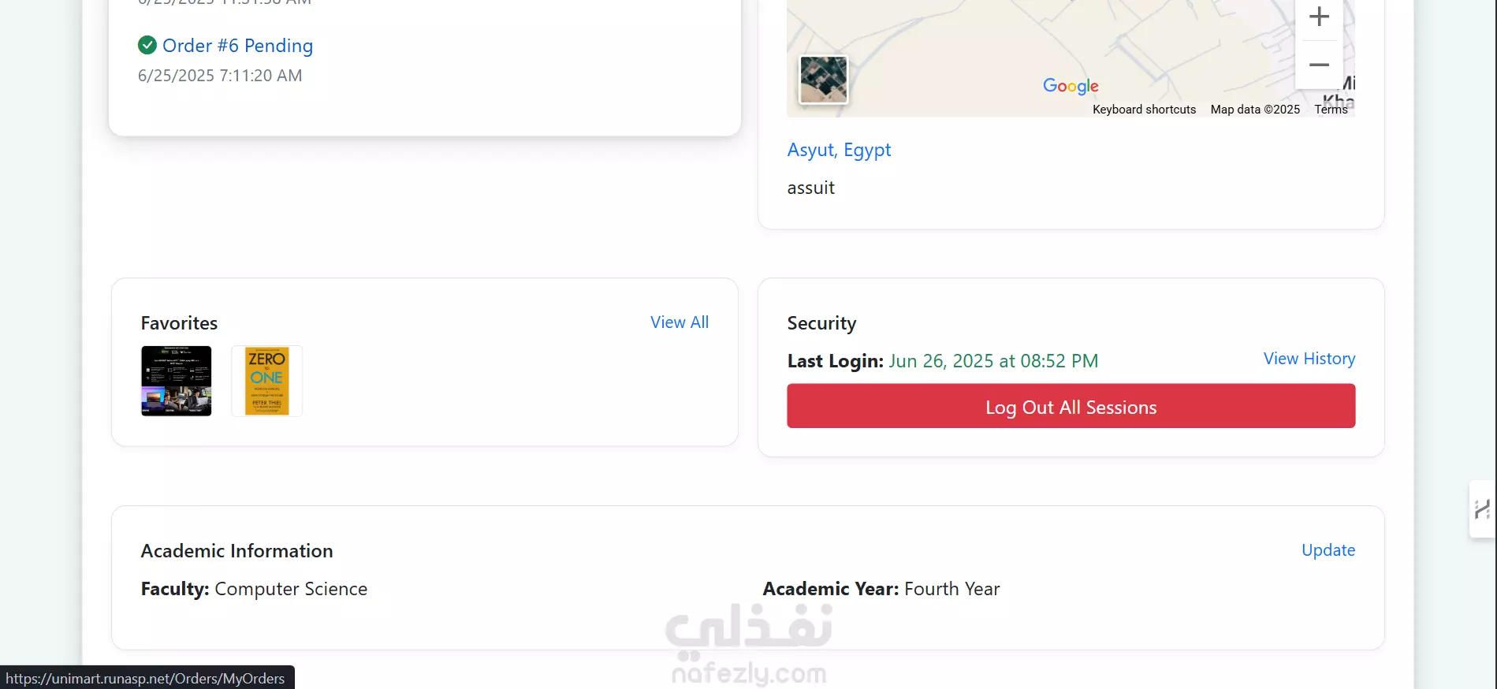The height and width of the screenshot is (689, 1497).
Task: Click the Map data ©2025 label
Action: (1255, 110)
